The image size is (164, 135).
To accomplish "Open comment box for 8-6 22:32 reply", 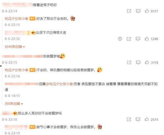I will pyautogui.click(x=138, y=39).
